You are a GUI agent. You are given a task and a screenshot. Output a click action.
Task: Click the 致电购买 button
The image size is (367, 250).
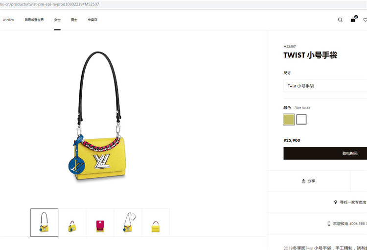325,153
